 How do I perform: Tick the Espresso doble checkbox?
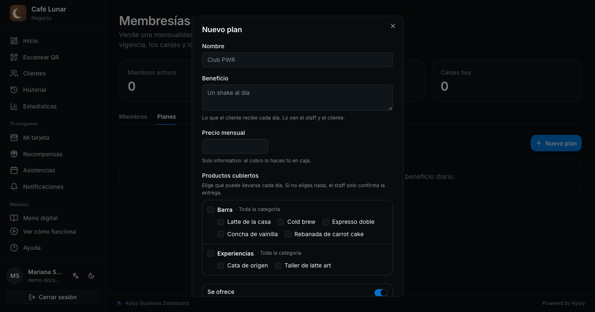(326, 222)
